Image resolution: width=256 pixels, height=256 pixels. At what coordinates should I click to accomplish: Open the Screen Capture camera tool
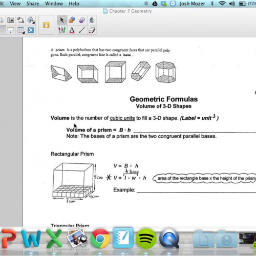[x=11, y=20]
